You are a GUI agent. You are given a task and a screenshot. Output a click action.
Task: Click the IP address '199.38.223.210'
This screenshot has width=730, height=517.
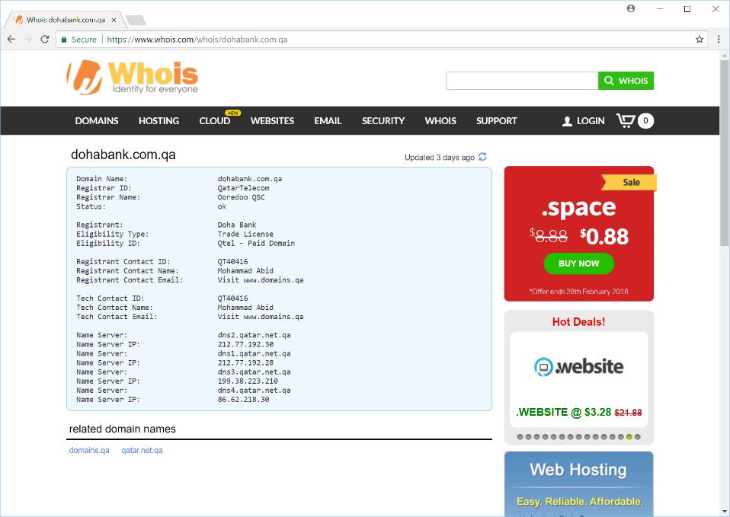[248, 381]
